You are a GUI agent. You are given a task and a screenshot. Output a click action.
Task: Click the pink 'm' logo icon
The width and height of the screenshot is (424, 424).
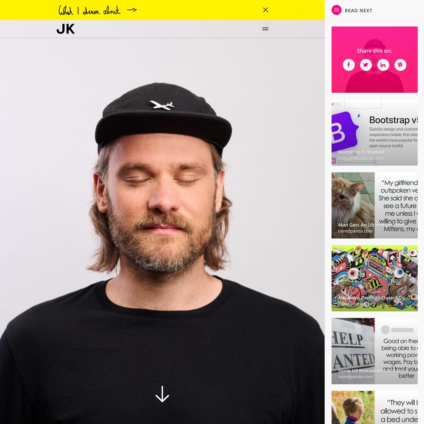pos(336,10)
